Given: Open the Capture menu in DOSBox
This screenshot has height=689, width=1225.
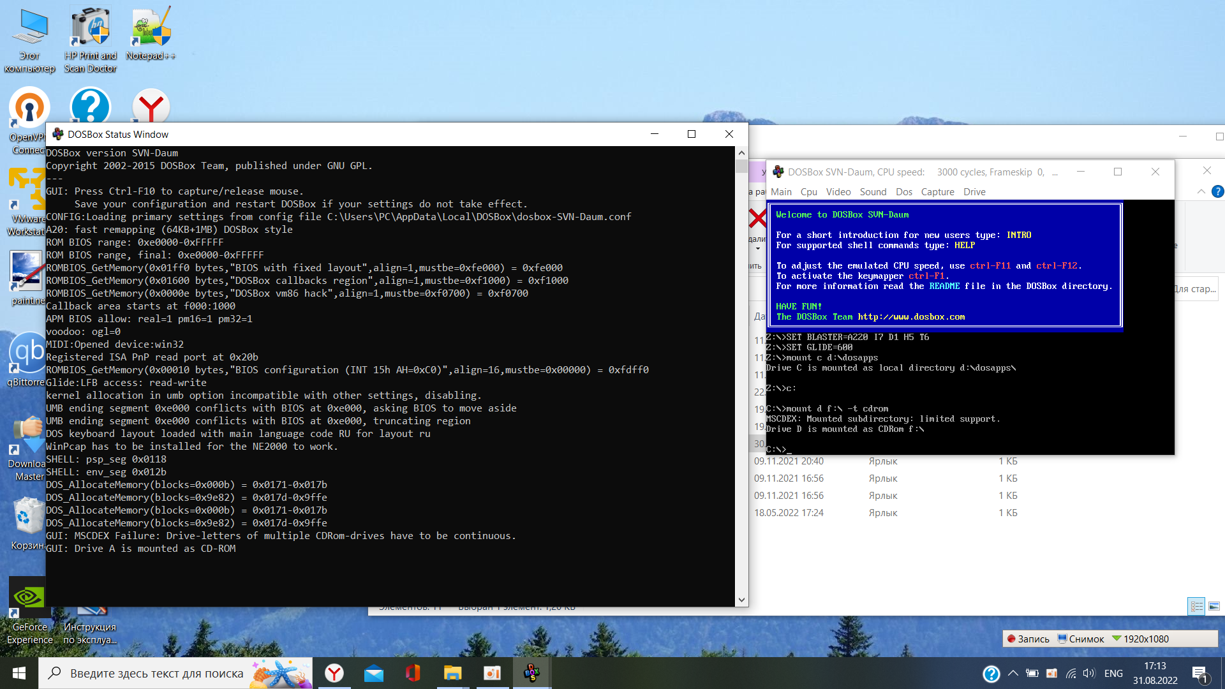Looking at the screenshot, I should pos(937,191).
